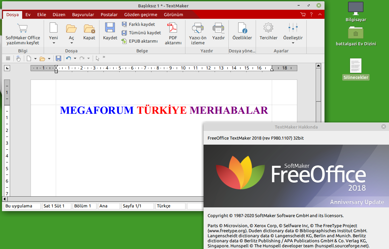Switch to the Postalar ribbon tab

pyautogui.click(x=109, y=15)
